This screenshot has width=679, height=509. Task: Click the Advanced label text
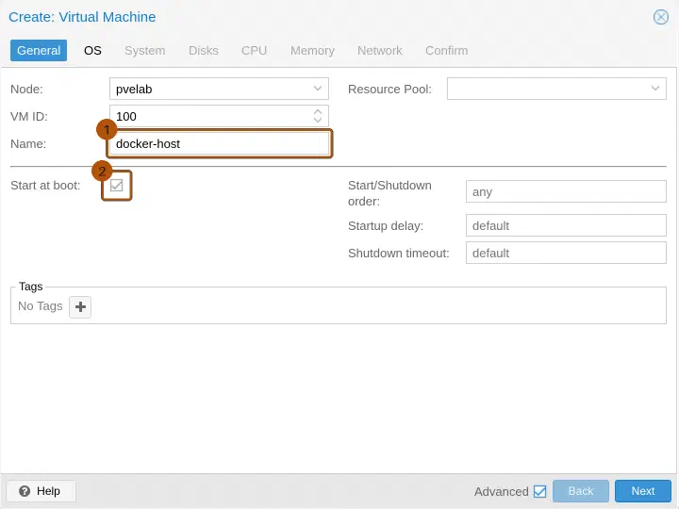(x=501, y=491)
